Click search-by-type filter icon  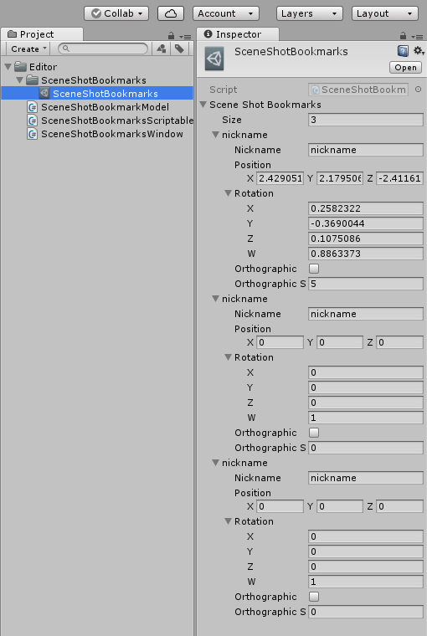162,49
